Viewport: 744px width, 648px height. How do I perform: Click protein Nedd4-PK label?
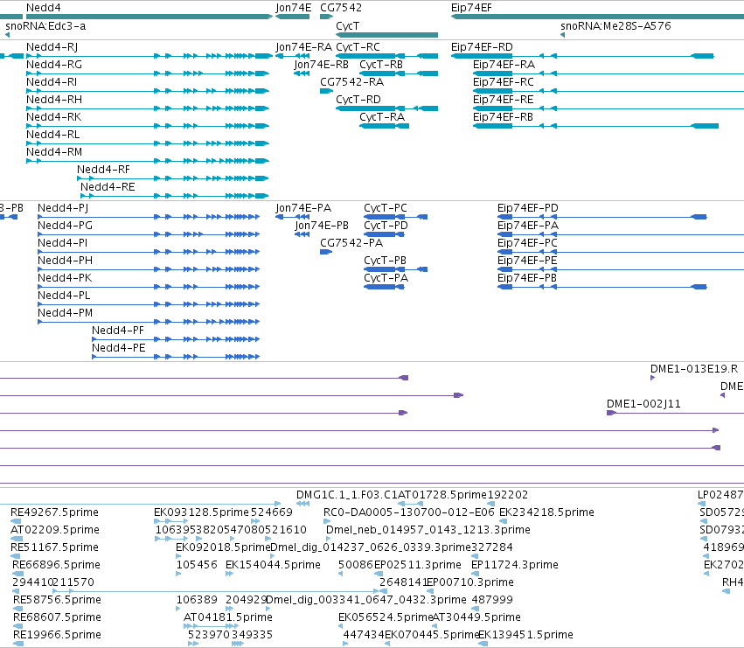[65, 278]
